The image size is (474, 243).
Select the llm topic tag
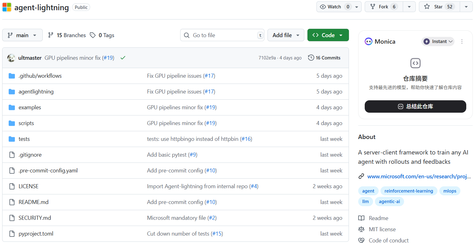[x=365, y=202]
